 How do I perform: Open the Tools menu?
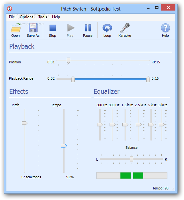tap(43, 17)
